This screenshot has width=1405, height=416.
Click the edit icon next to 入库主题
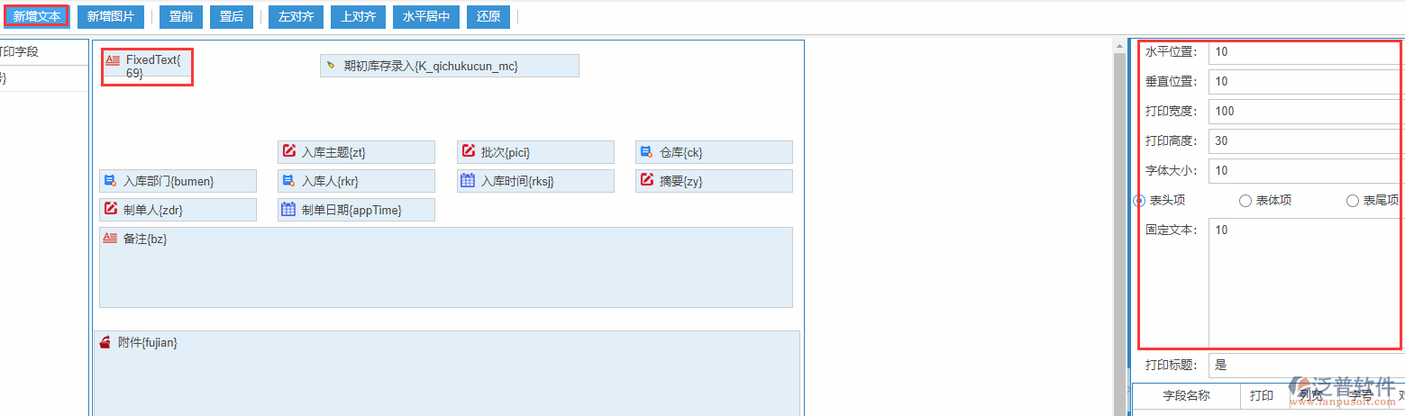tap(288, 151)
